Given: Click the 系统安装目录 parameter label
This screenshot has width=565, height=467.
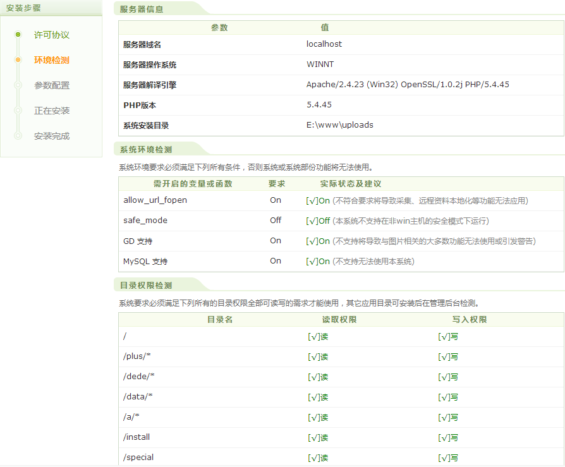Looking at the screenshot, I should pyautogui.click(x=146, y=125).
